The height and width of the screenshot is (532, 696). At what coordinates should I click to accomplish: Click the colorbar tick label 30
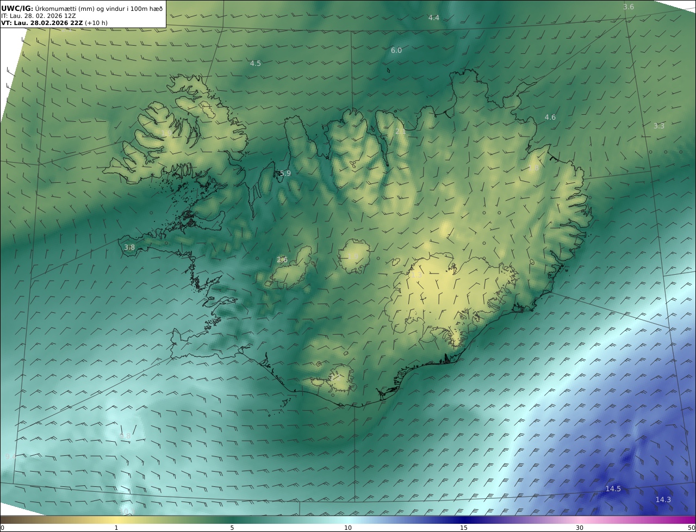click(580, 528)
